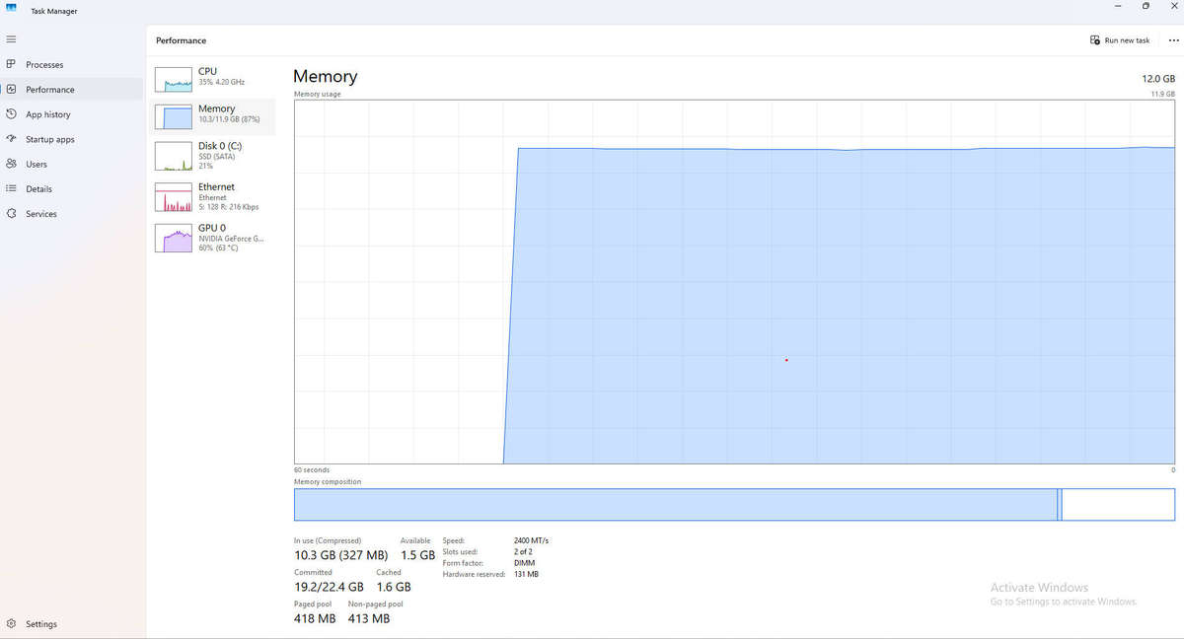1184x639 pixels.
Task: Open the Users page
Action: (71, 164)
